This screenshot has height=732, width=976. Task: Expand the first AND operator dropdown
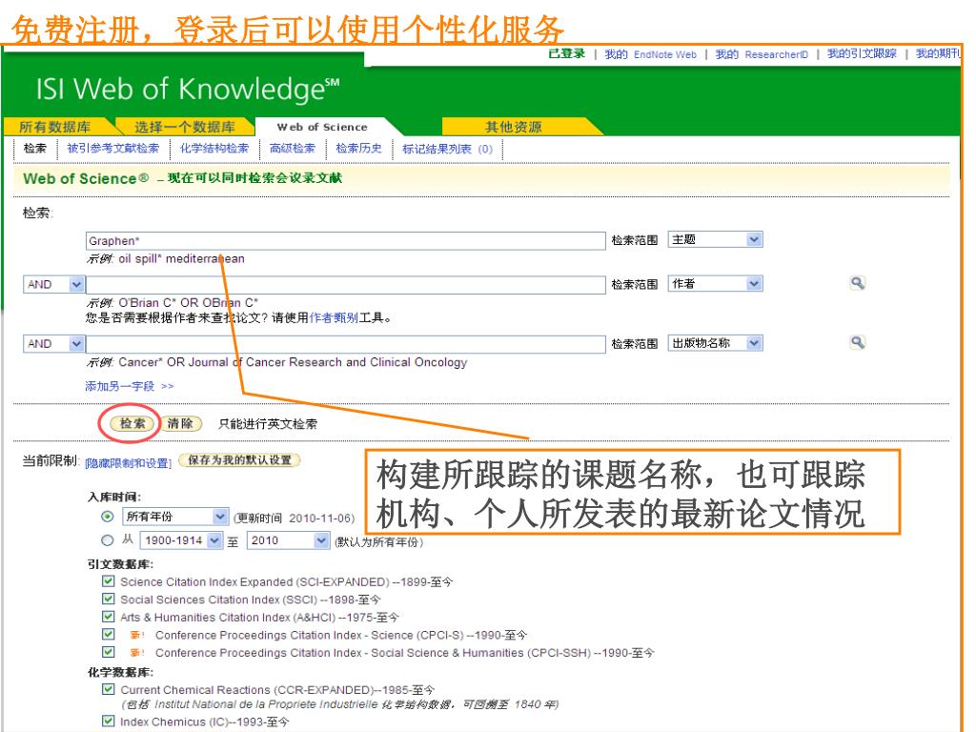(53, 284)
